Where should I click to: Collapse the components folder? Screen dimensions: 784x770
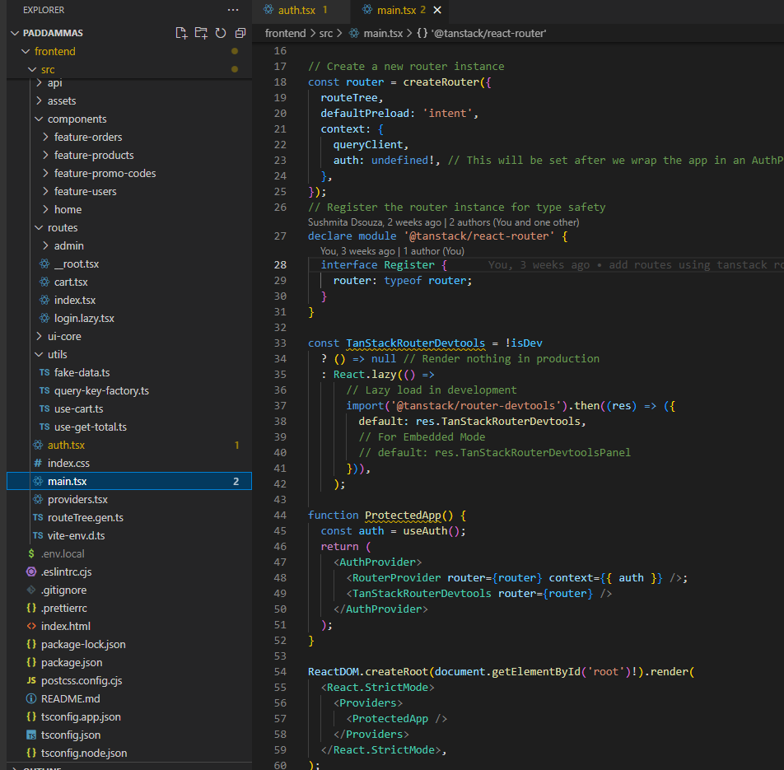click(39, 119)
